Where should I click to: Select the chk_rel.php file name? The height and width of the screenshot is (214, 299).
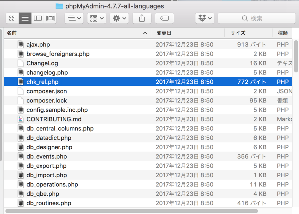pyautogui.click(x=42, y=82)
